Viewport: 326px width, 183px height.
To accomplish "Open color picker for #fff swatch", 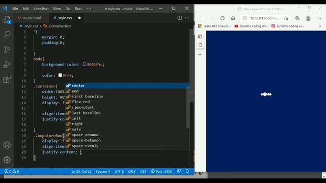I will point(60,75).
